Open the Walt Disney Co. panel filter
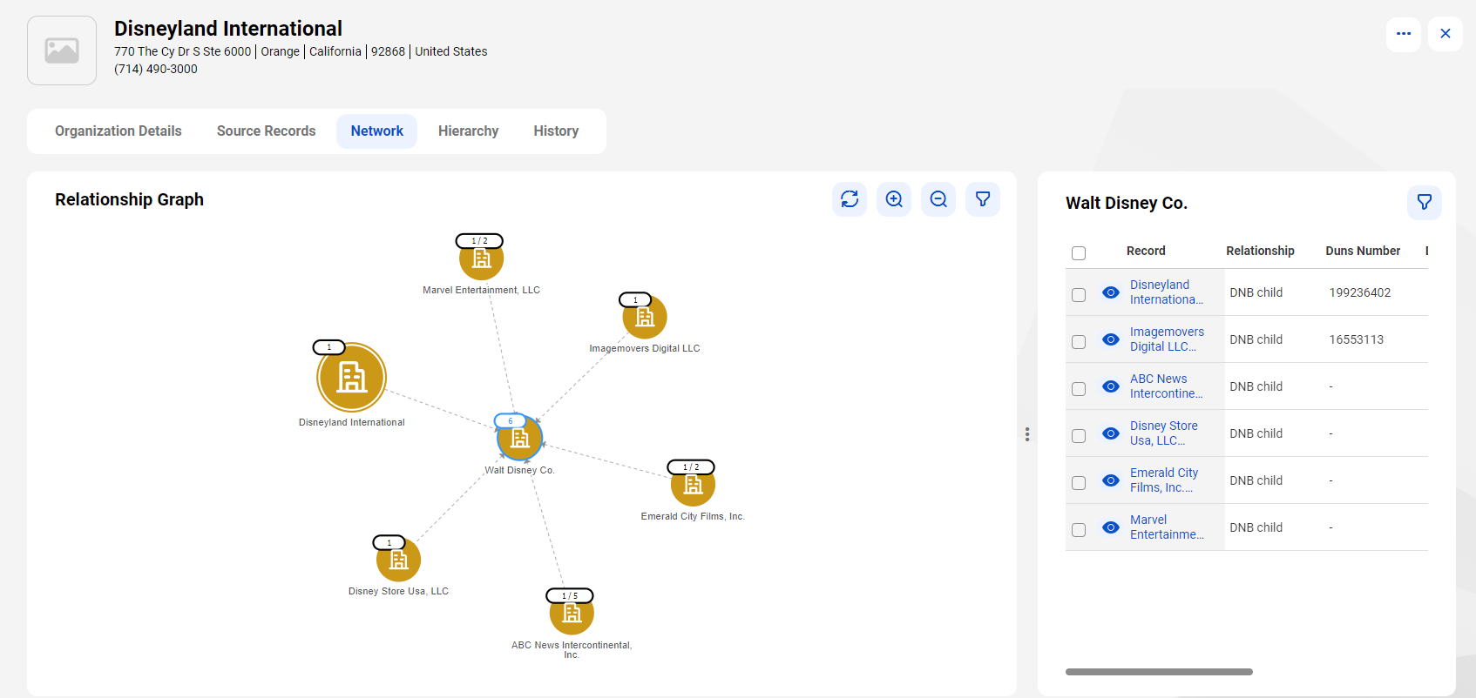 [x=1425, y=202]
